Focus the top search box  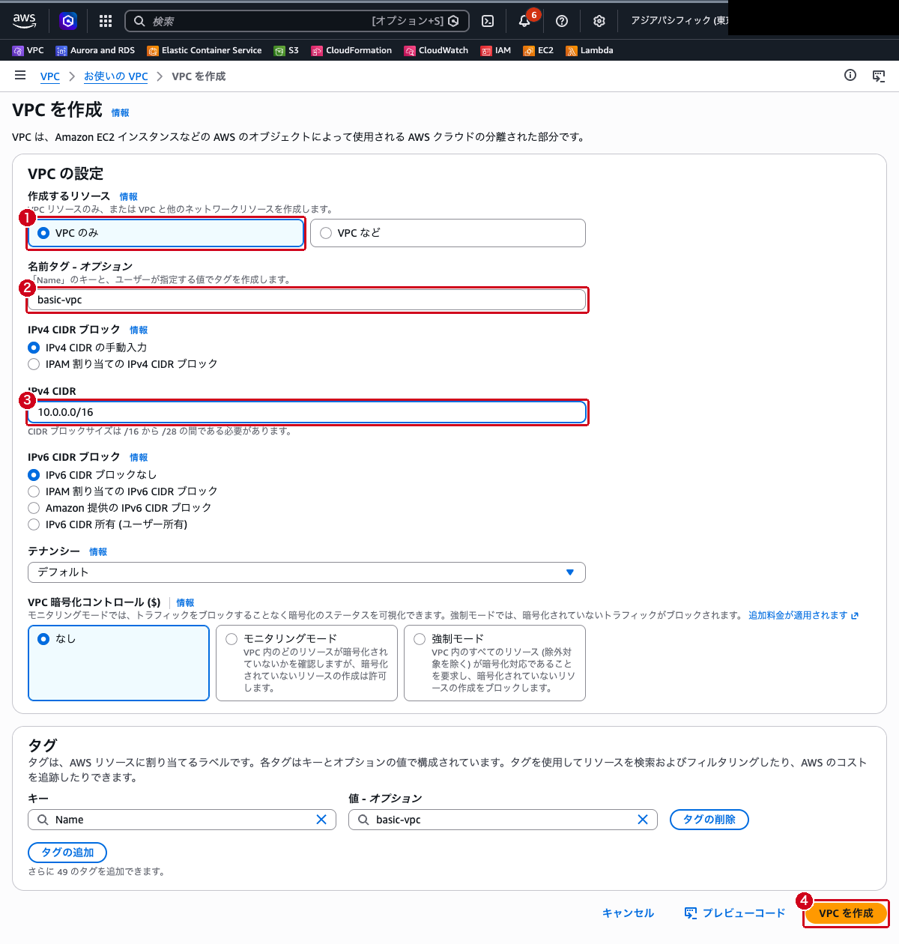[297, 21]
